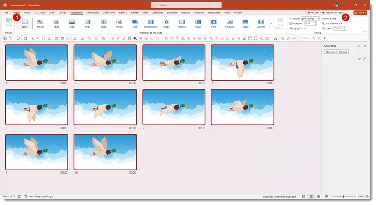The height and width of the screenshot is (205, 376).
Task: Open the Share button dropdown
Action: pyautogui.click(x=360, y=12)
